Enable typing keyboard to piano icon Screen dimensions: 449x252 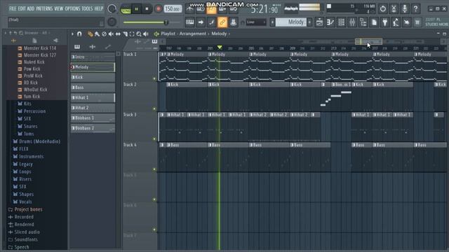pos(189,22)
